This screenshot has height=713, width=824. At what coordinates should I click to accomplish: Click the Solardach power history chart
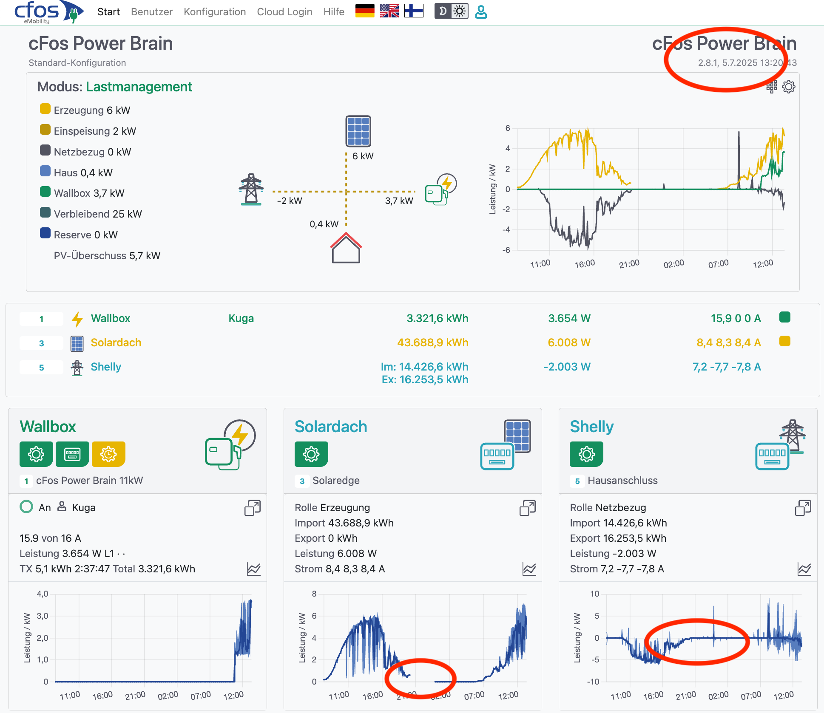click(x=413, y=645)
